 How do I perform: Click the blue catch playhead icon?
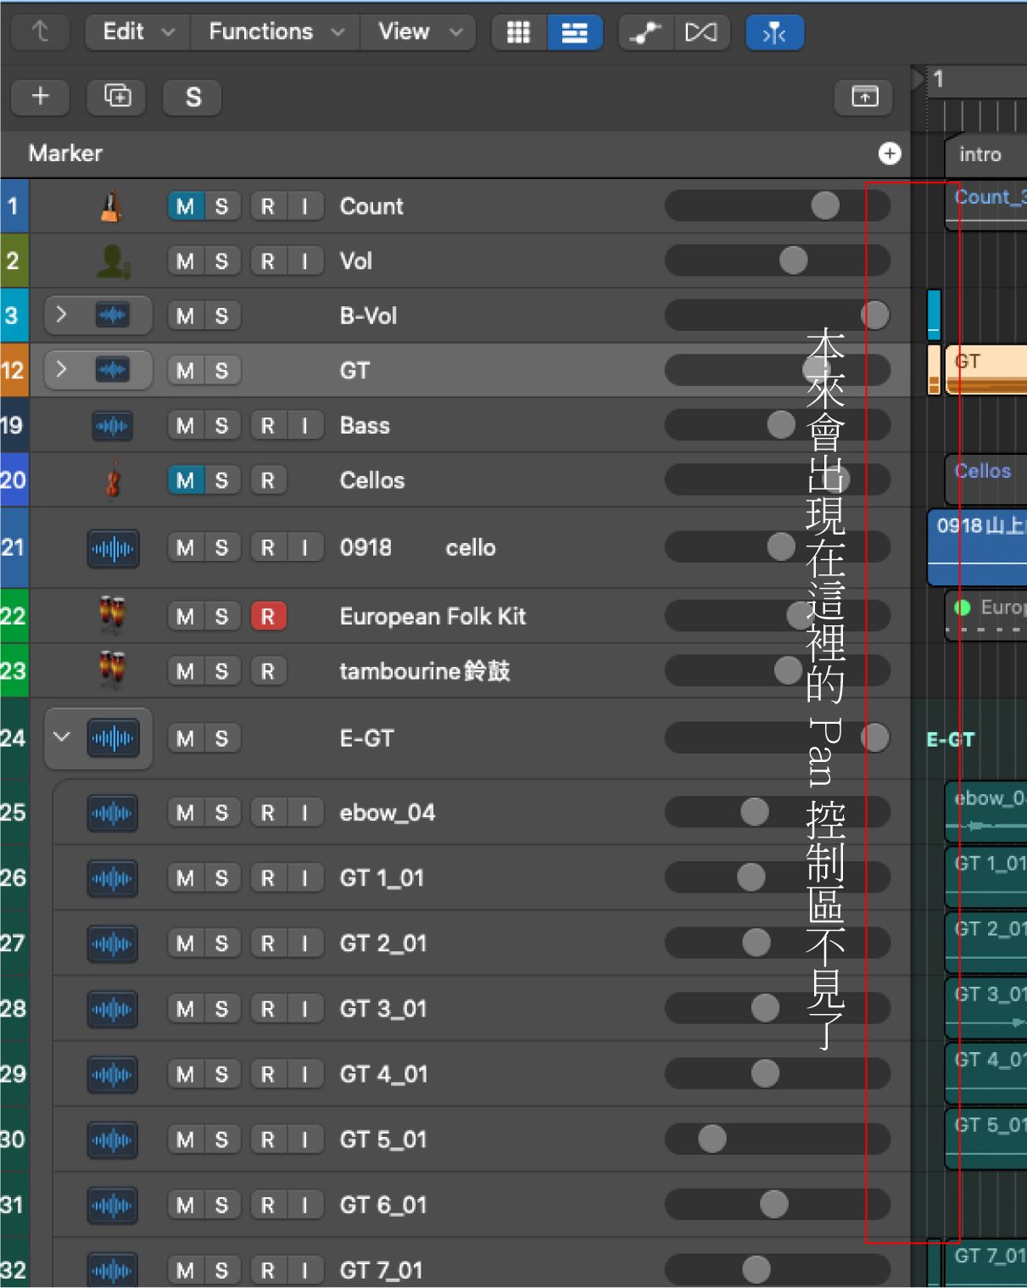click(x=774, y=32)
